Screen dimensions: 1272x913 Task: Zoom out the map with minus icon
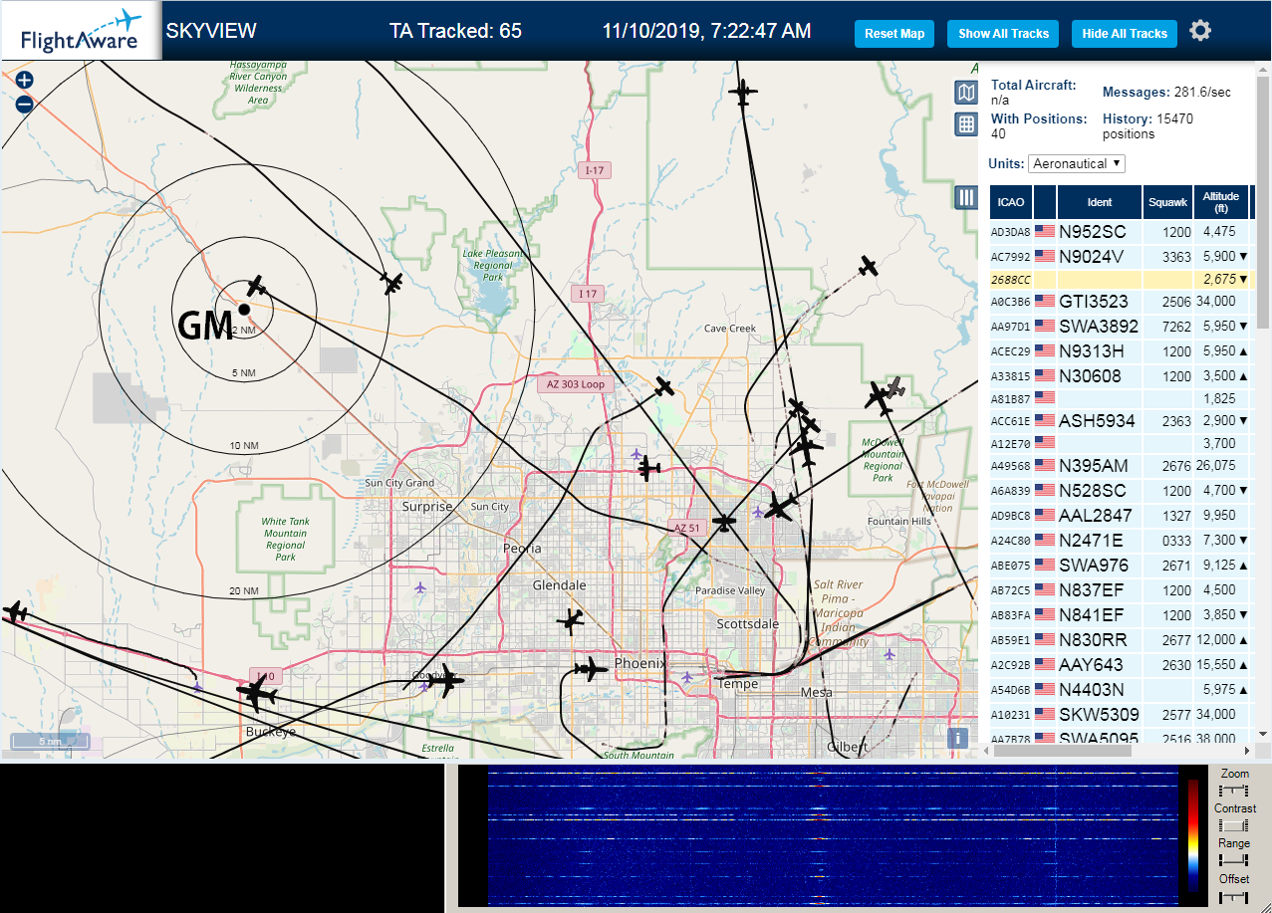(x=24, y=103)
